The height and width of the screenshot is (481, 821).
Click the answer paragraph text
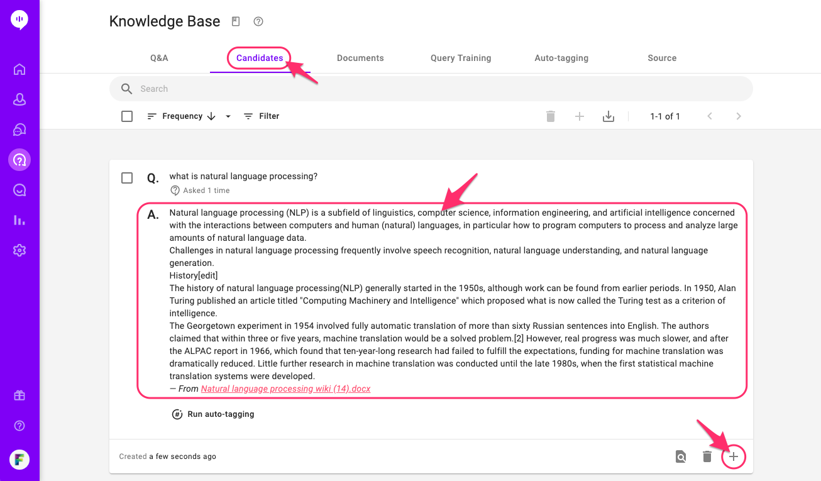[x=453, y=294]
